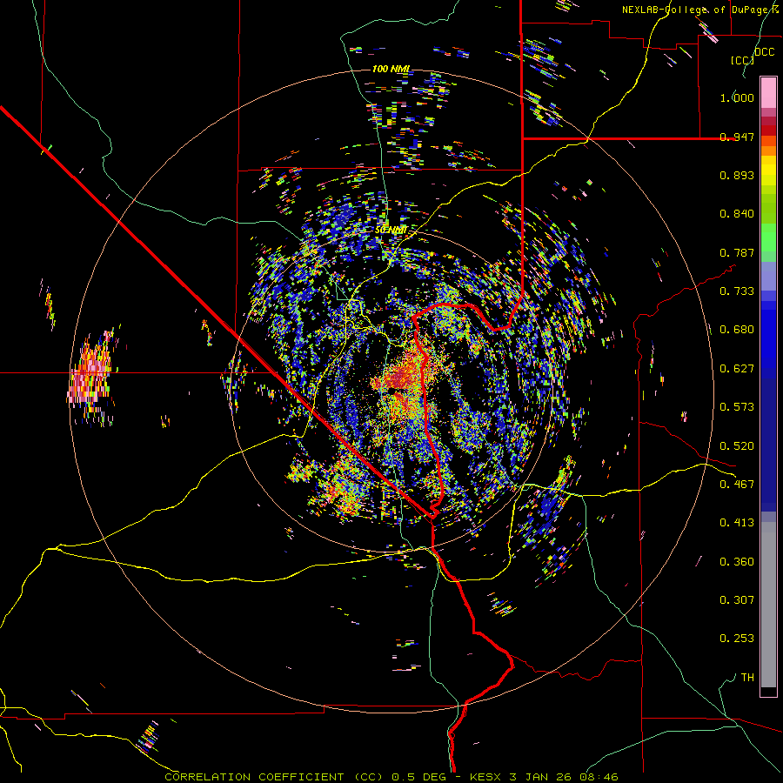Click the 0.520 scale value

[x=737, y=446]
